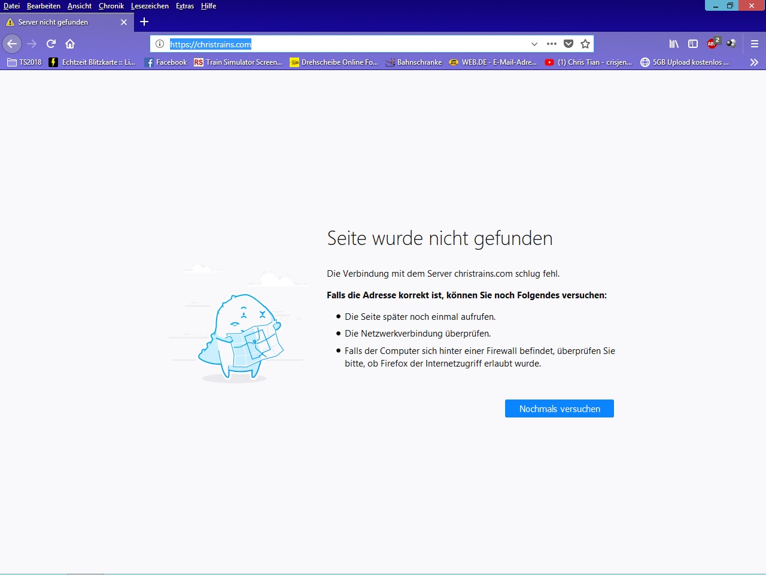Open the Facebook bookmark
Screen dimensions: 766x575
pyautogui.click(x=166, y=62)
